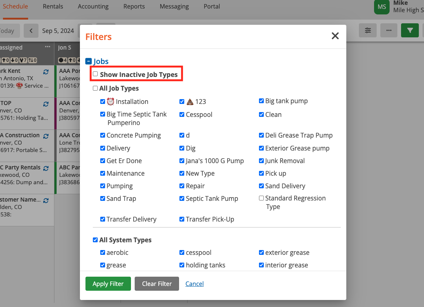Click recurring icon on Party Rentals job
The width and height of the screenshot is (424, 307).
click(x=46, y=168)
